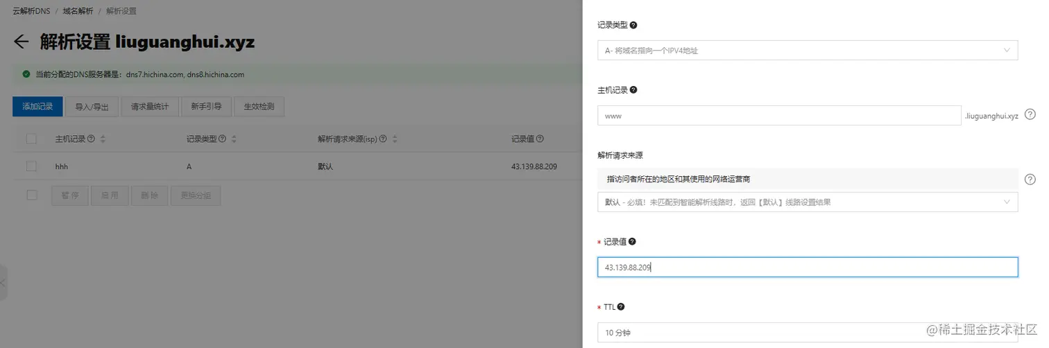The image size is (1049, 348).
Task: Click help icon beside .liuguanghui.xyz suffix
Action: [x=1030, y=115]
